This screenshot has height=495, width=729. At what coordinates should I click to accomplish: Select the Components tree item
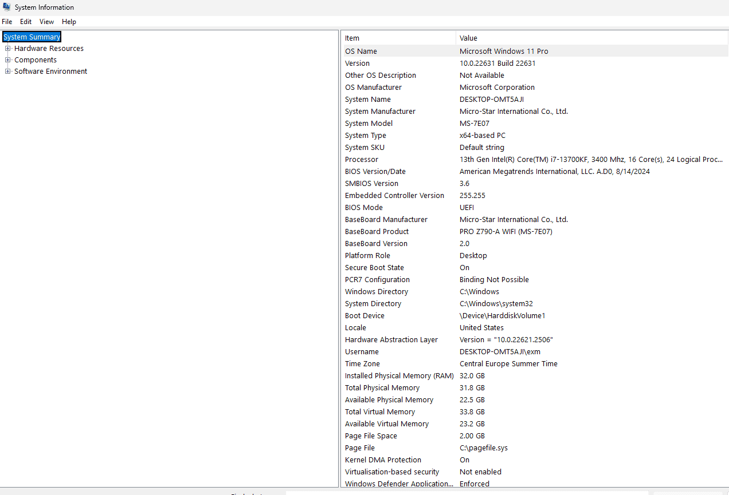coord(36,60)
